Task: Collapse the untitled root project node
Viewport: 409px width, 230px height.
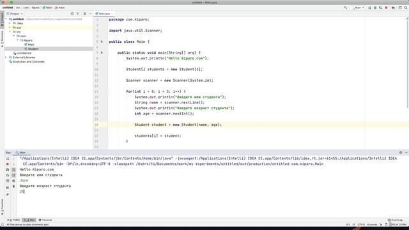Action: [6, 19]
